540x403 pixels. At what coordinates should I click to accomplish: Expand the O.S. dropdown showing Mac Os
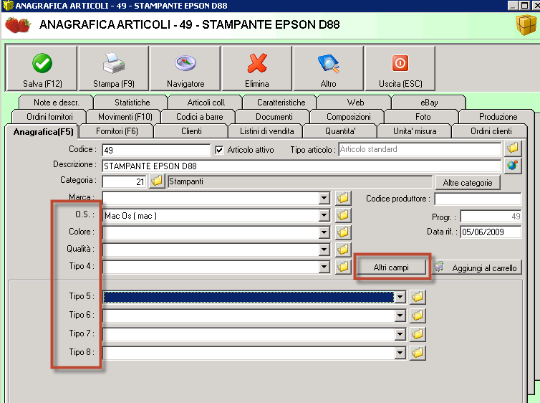pyautogui.click(x=324, y=215)
